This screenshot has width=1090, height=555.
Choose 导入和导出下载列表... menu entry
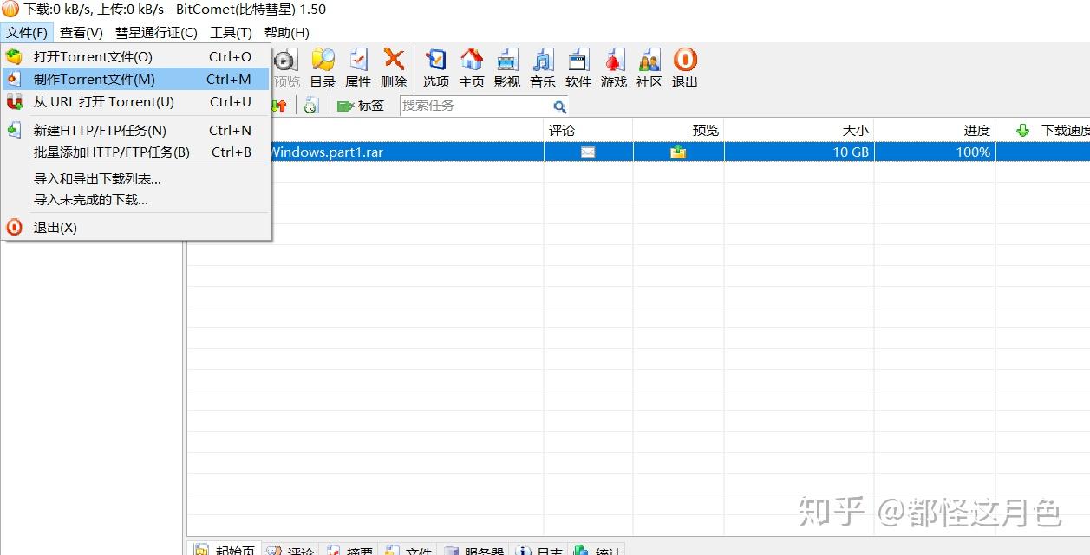click(136, 179)
